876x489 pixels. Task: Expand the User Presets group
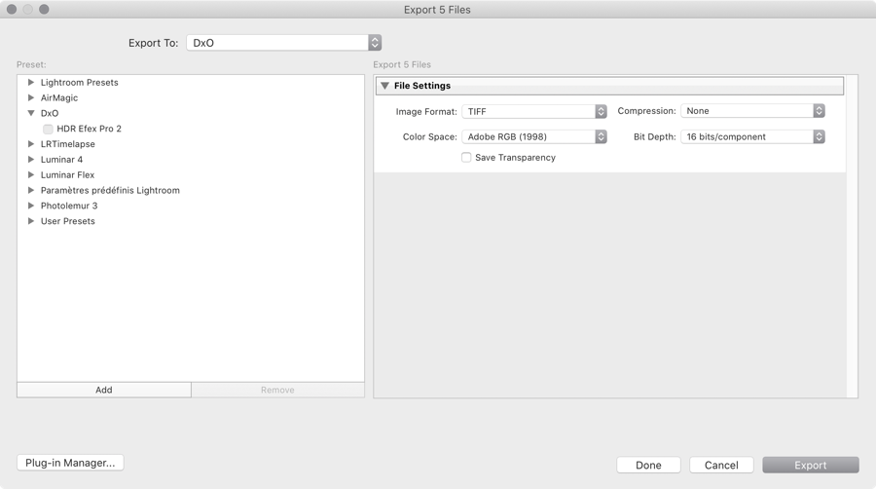tap(31, 221)
